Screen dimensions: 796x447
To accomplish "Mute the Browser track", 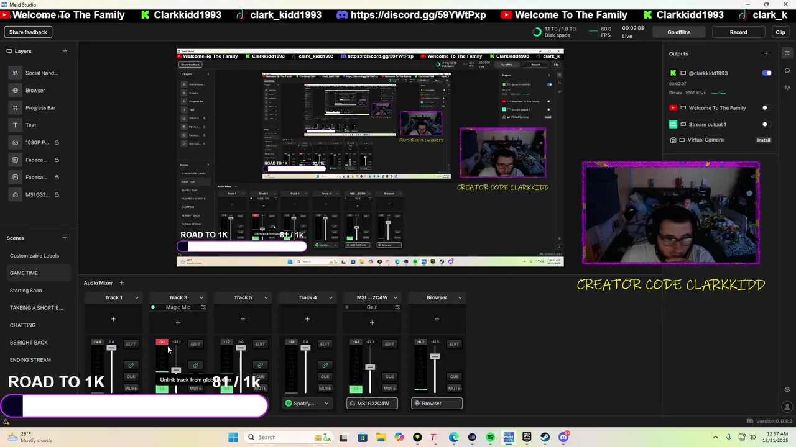I will click(x=454, y=389).
